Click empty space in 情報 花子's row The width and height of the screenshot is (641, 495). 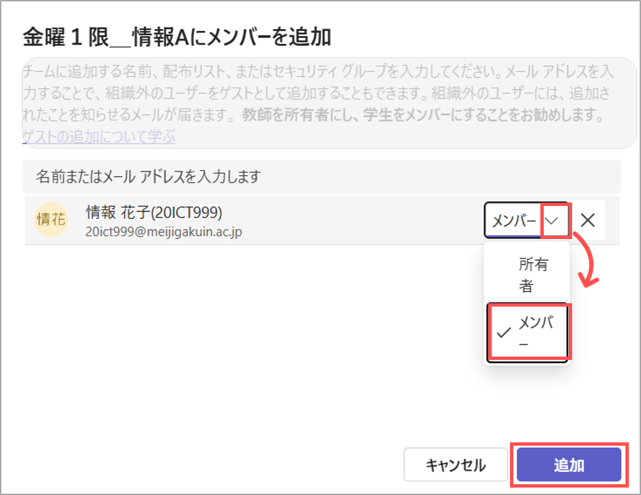(358, 221)
